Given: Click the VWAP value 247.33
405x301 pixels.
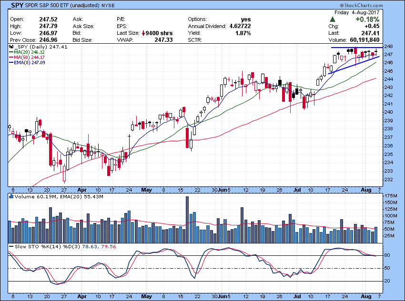Looking at the screenshot, I should click(x=163, y=40).
